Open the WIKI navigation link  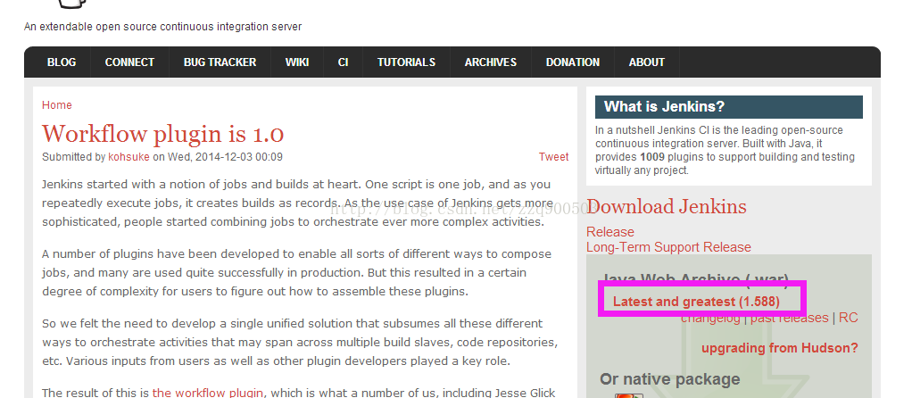click(x=296, y=62)
